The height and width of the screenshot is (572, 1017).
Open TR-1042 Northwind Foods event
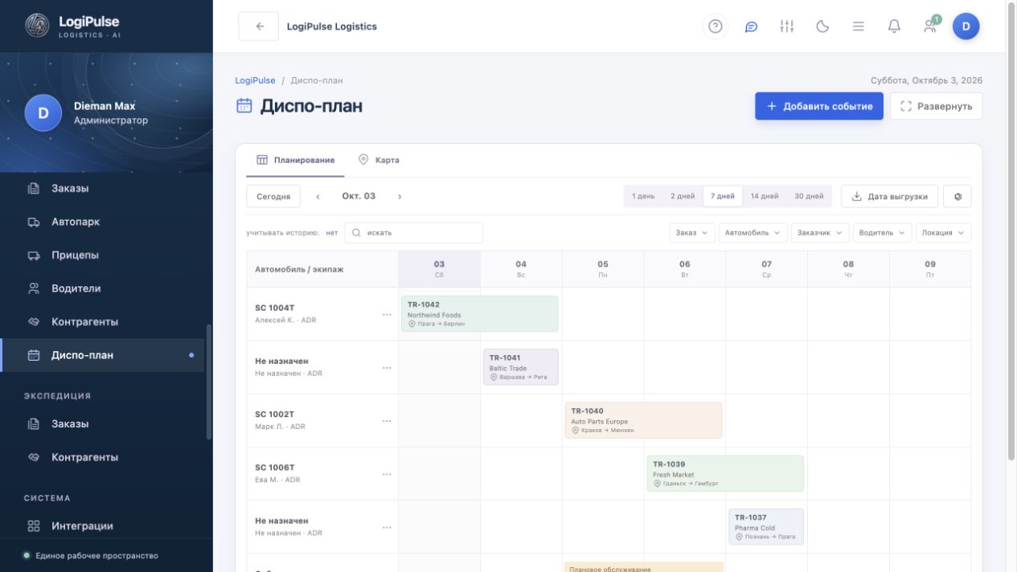[480, 313]
